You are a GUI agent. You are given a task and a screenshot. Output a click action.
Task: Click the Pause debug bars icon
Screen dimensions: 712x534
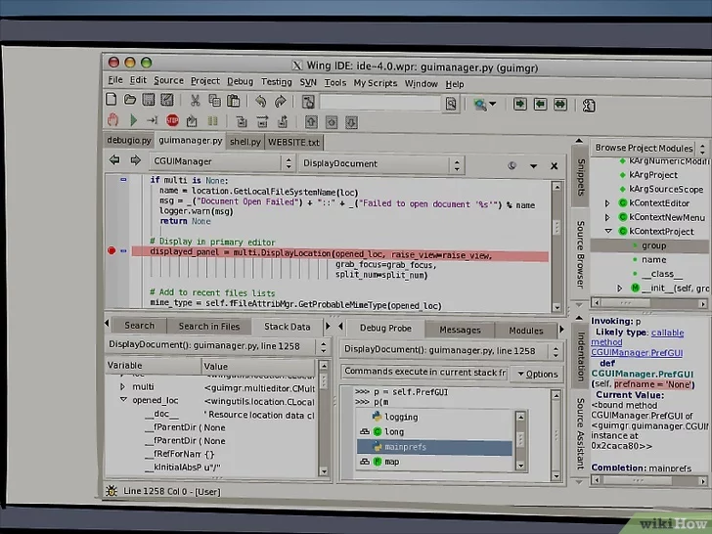tap(212, 121)
